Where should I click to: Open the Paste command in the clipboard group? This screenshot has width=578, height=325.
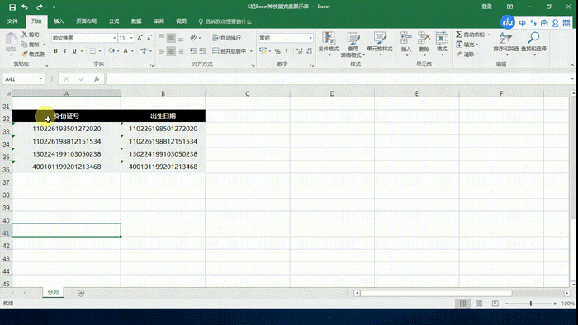click(x=11, y=42)
